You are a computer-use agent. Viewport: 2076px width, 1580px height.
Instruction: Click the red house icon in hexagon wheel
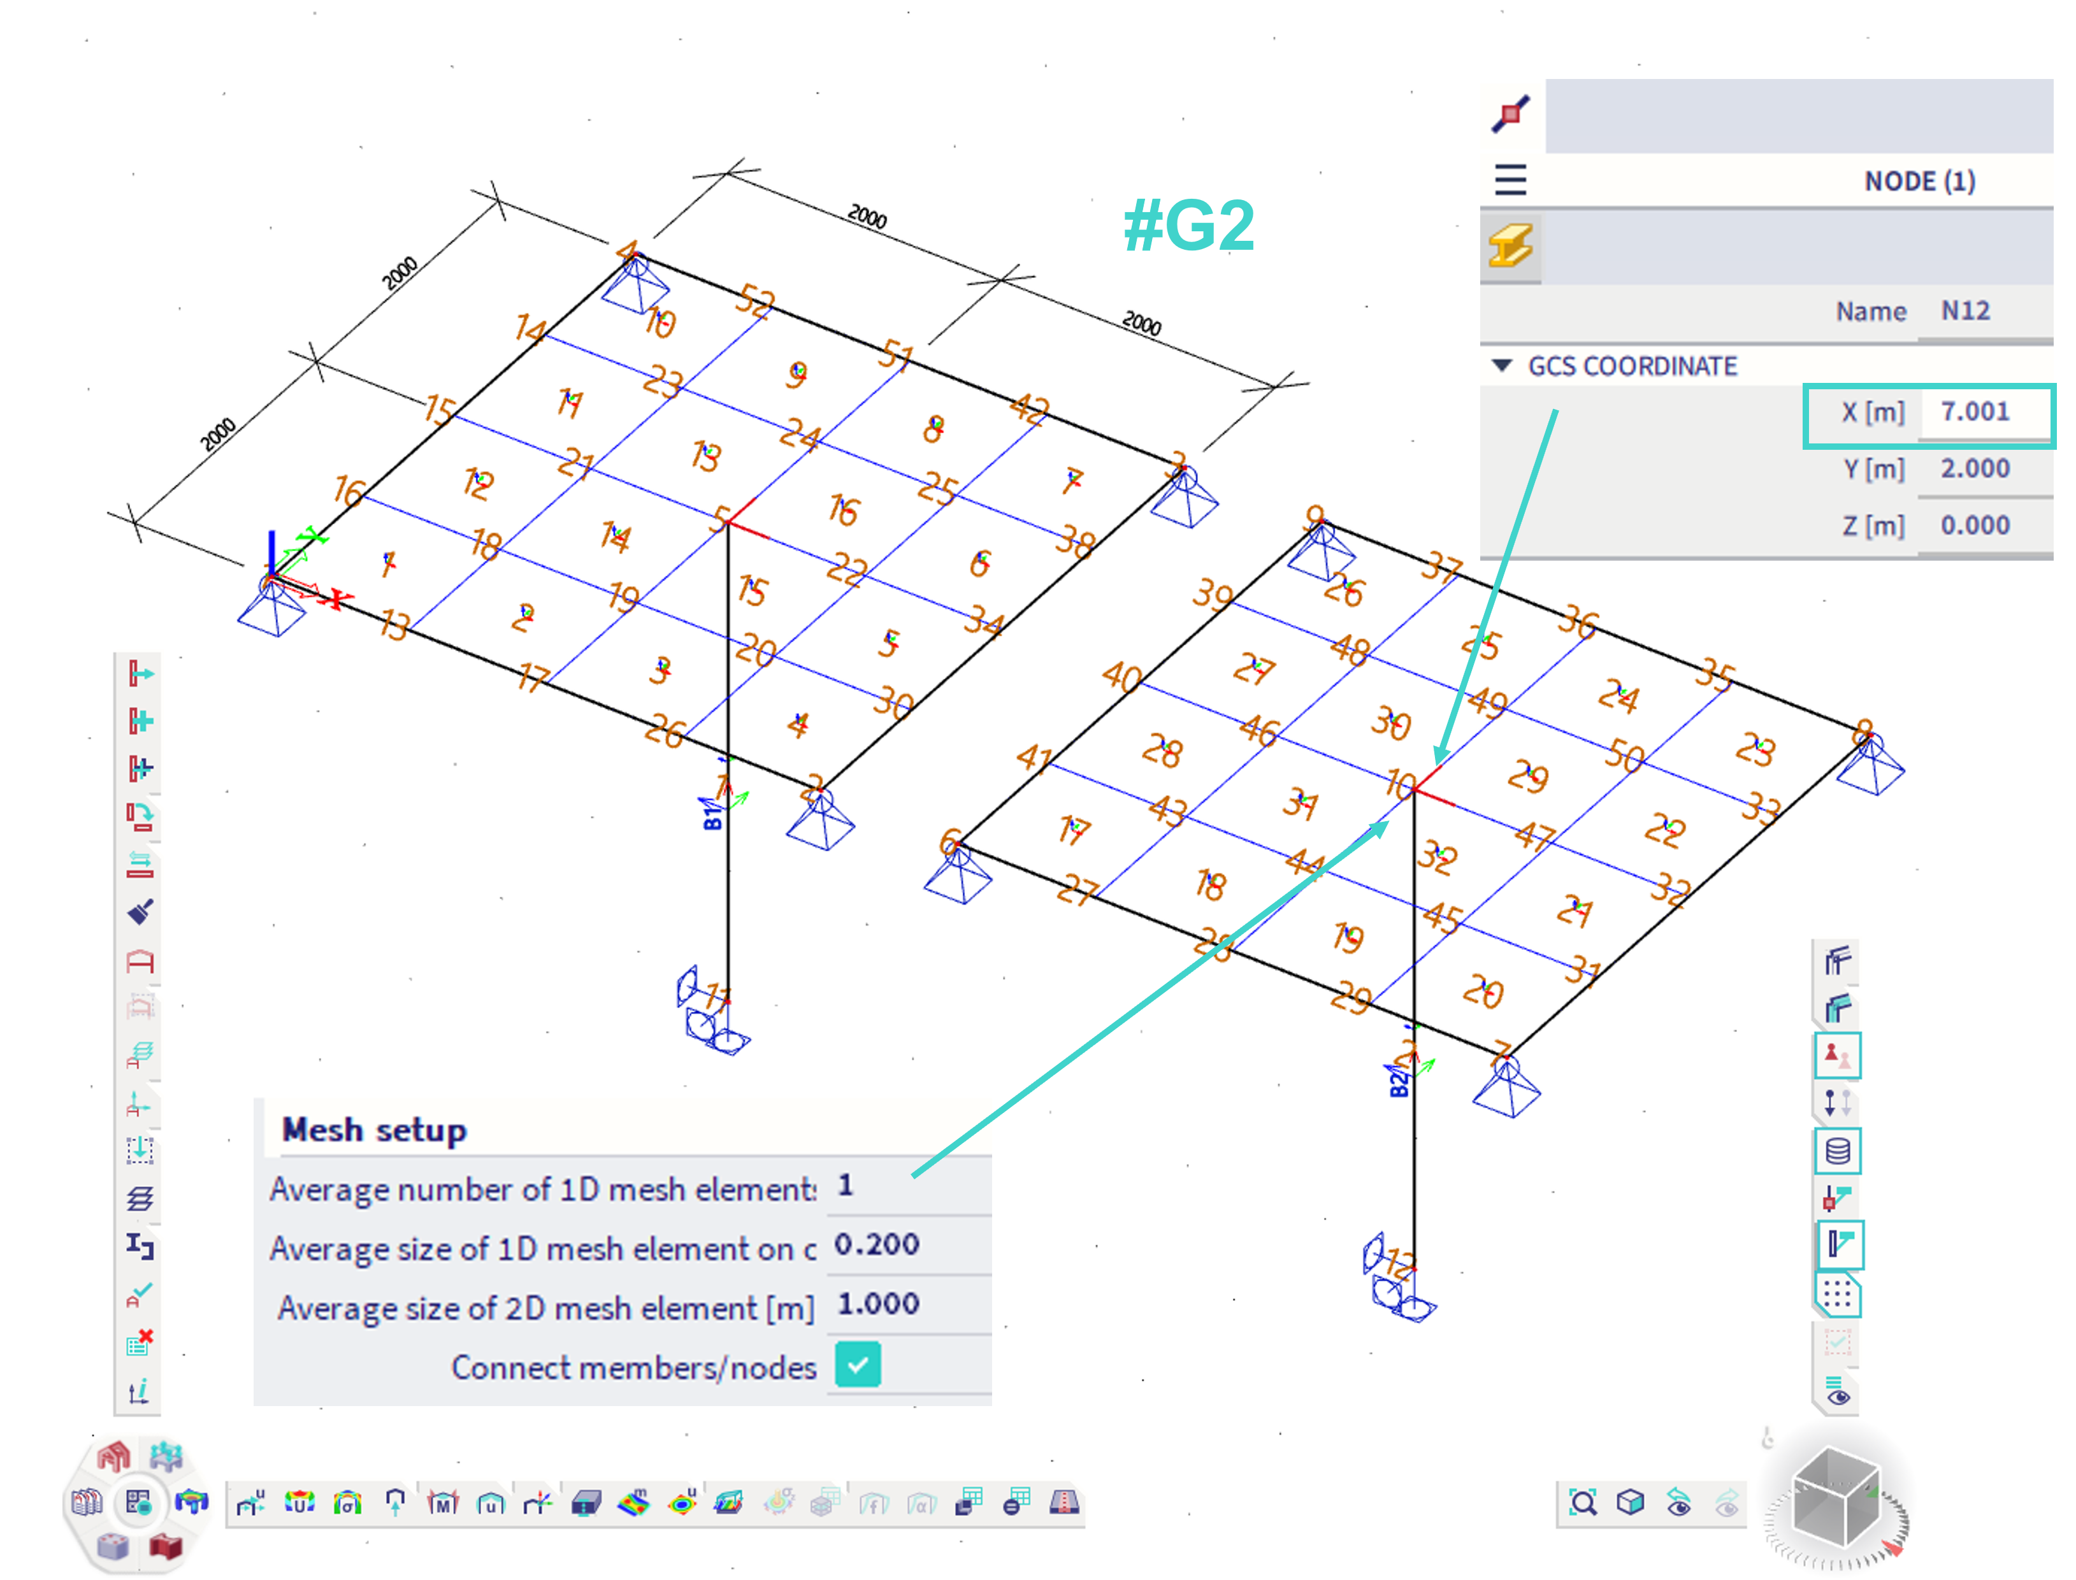(x=114, y=1456)
